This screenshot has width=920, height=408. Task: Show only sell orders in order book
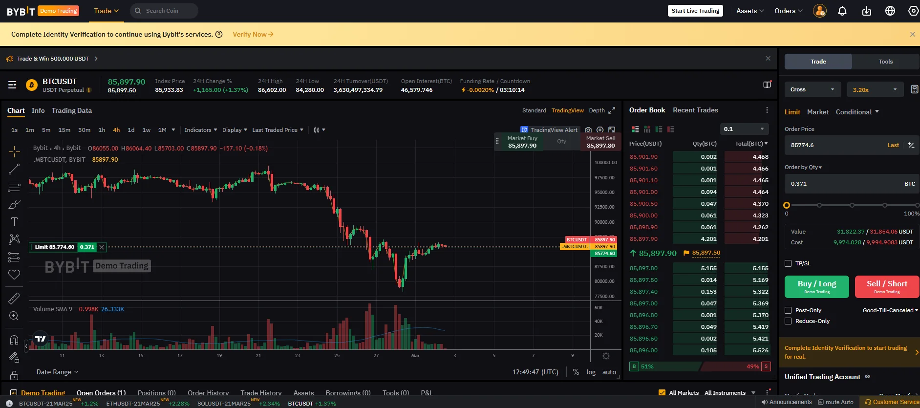click(x=670, y=129)
